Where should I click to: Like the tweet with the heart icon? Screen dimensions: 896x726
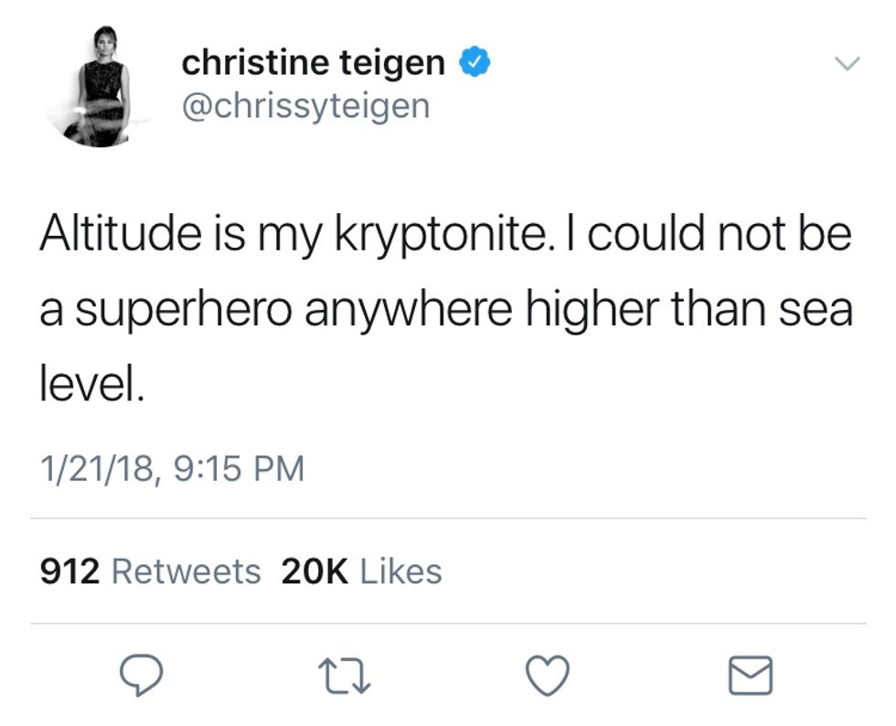click(549, 677)
